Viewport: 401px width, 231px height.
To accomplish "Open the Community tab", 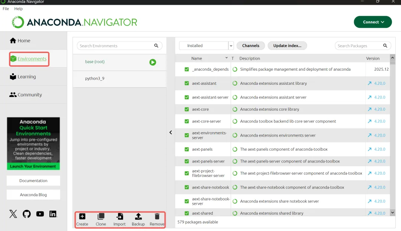I will tap(33, 95).
